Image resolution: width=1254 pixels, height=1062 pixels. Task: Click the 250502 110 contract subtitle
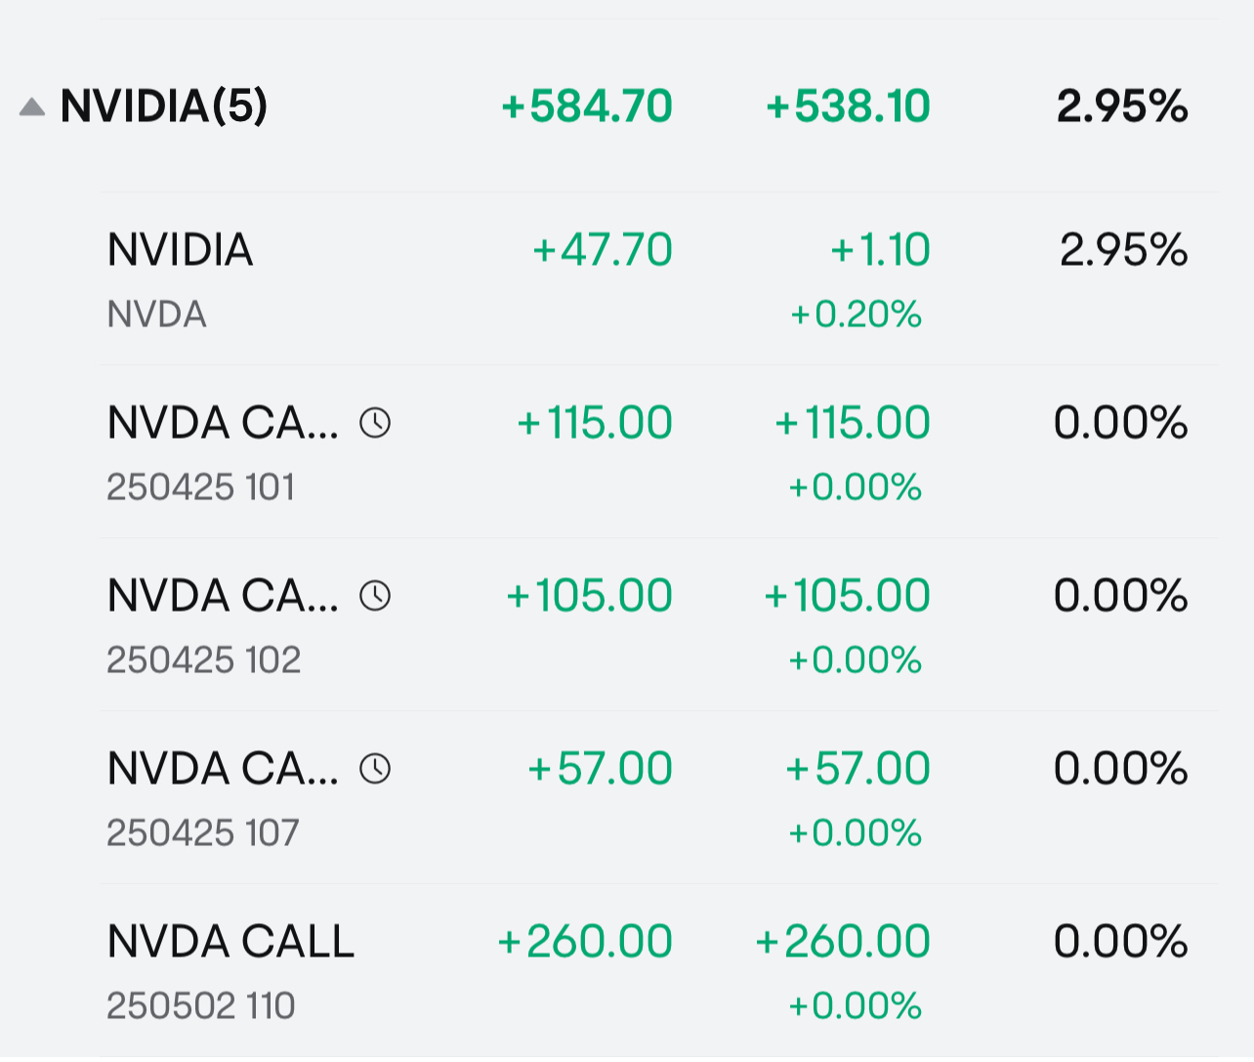tap(201, 1006)
